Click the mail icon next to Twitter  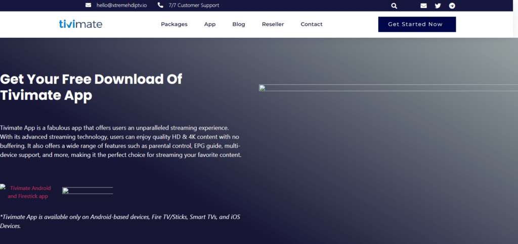point(423,6)
